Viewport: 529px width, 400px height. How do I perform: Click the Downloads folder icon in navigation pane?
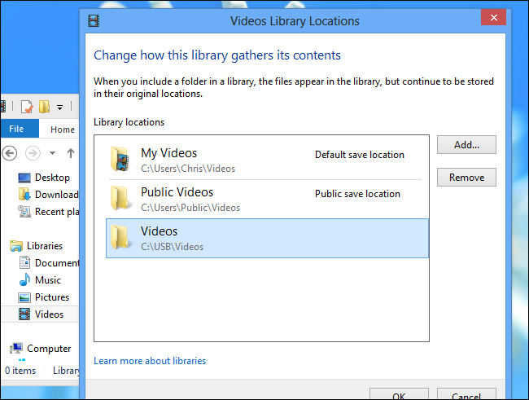click(24, 195)
